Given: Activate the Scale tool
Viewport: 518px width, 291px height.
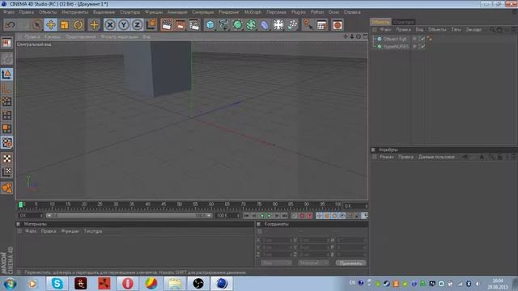Looking at the screenshot, I should (65, 25).
